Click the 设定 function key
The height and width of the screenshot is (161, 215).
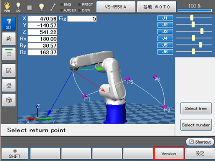pyautogui.click(x=200, y=153)
